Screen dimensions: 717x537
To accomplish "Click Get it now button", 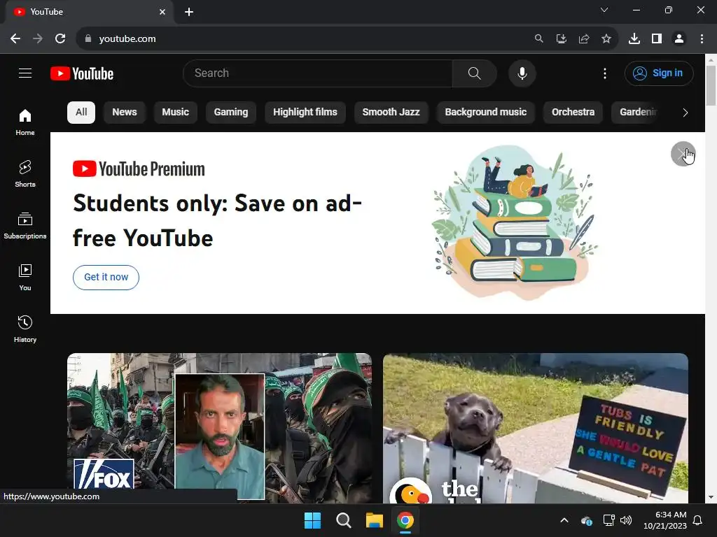I will click(106, 277).
